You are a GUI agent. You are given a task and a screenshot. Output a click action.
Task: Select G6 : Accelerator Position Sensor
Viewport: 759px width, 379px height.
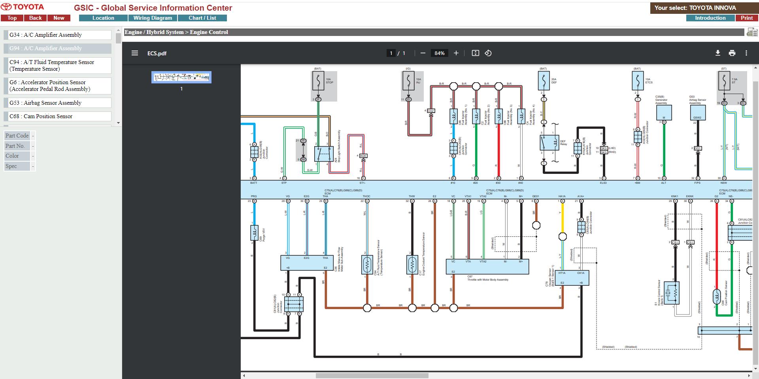(58, 86)
